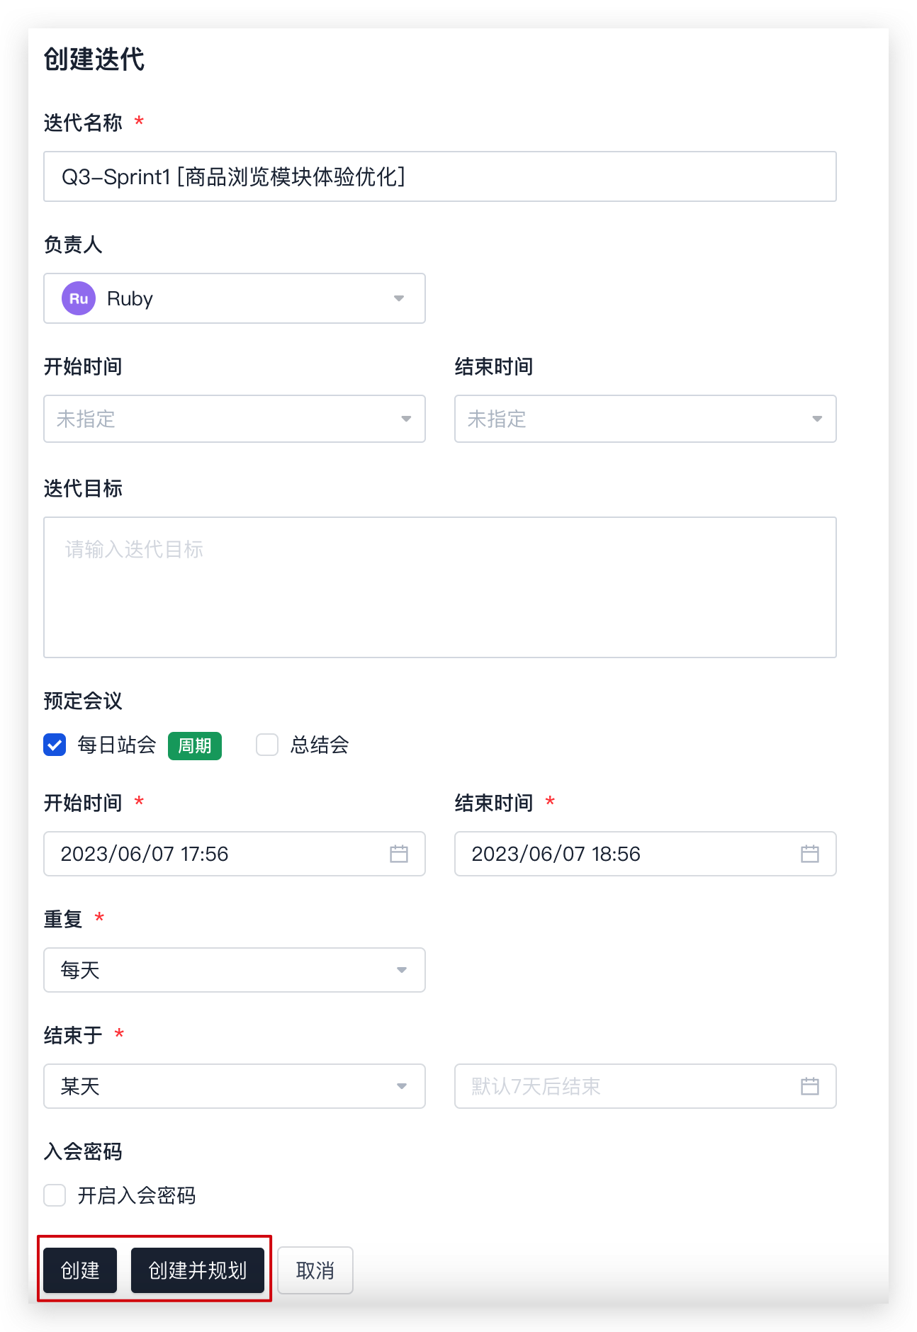Open the 结束于 某天 dropdown
This screenshot has width=917, height=1332.
pos(235,1086)
